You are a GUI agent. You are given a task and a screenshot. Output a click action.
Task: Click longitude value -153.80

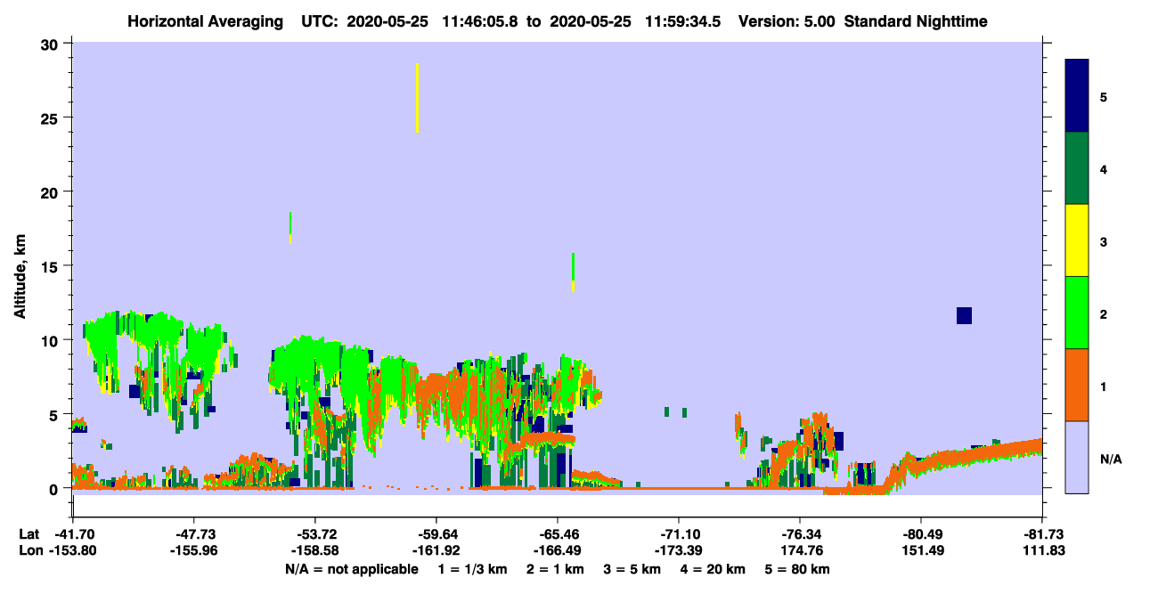[72, 550]
